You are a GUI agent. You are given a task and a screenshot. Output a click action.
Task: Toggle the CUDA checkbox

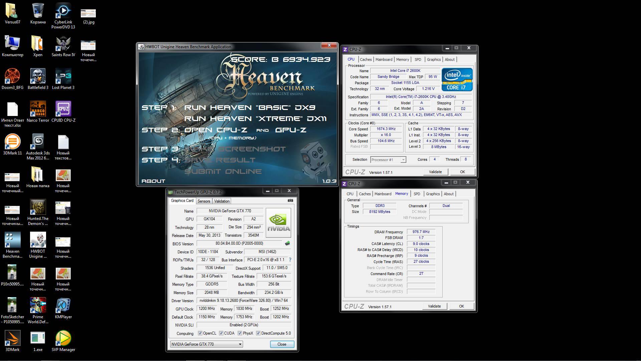[x=221, y=333]
